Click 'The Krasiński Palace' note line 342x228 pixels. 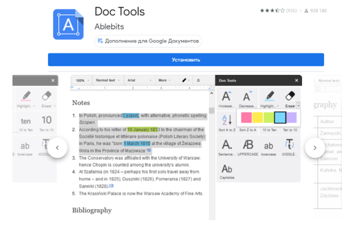(141, 194)
